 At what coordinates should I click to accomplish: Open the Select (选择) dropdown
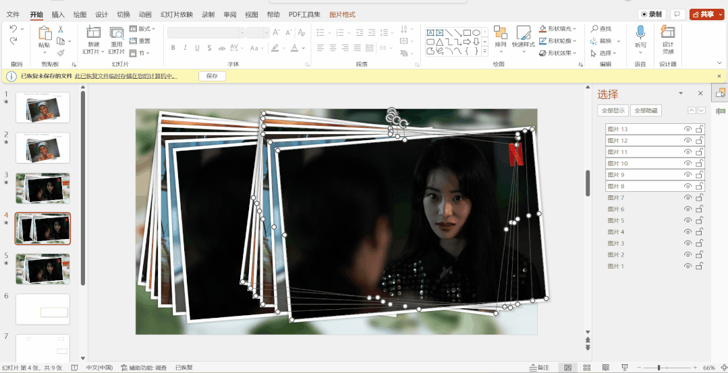click(605, 53)
